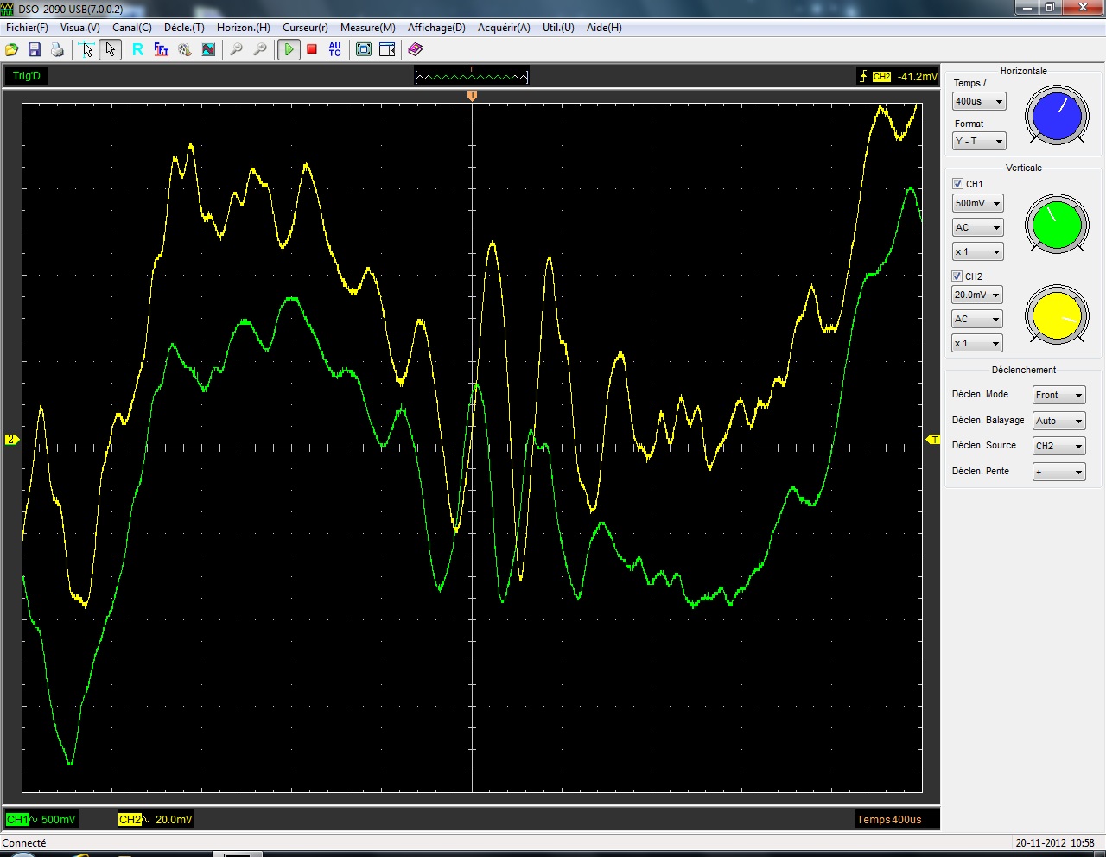
Task: Click the green Run acquisition button
Action: tap(289, 50)
